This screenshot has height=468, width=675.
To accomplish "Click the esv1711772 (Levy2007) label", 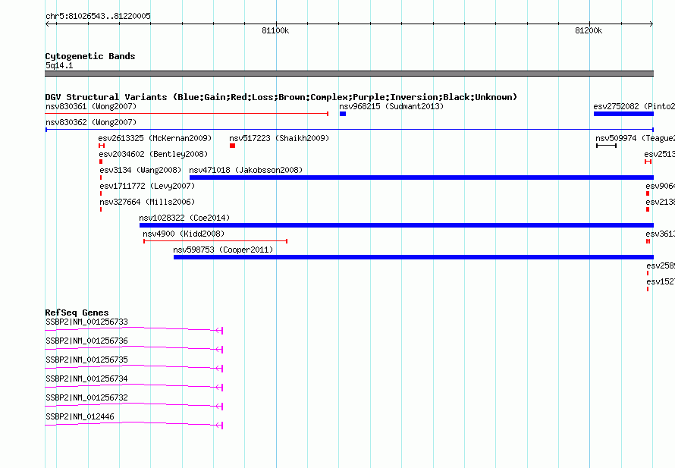I will coord(147,186).
